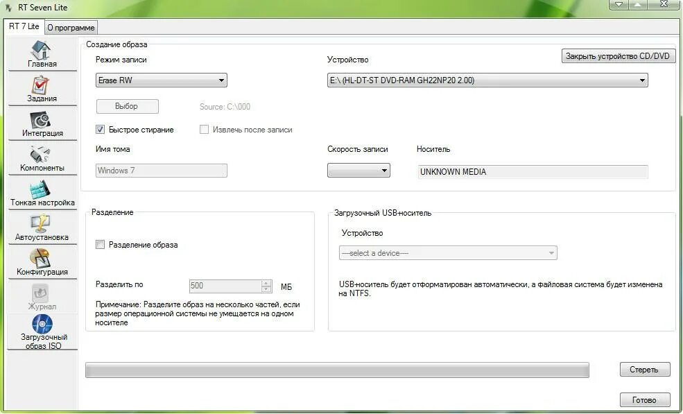The height and width of the screenshot is (414, 683).
Task: Open the Задания tasks icon
Action: 42,85
